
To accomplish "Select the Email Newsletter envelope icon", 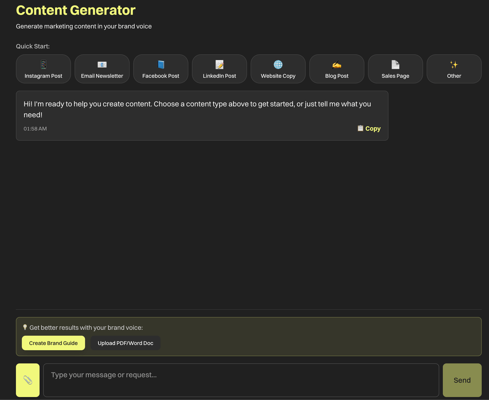I will (x=102, y=64).
